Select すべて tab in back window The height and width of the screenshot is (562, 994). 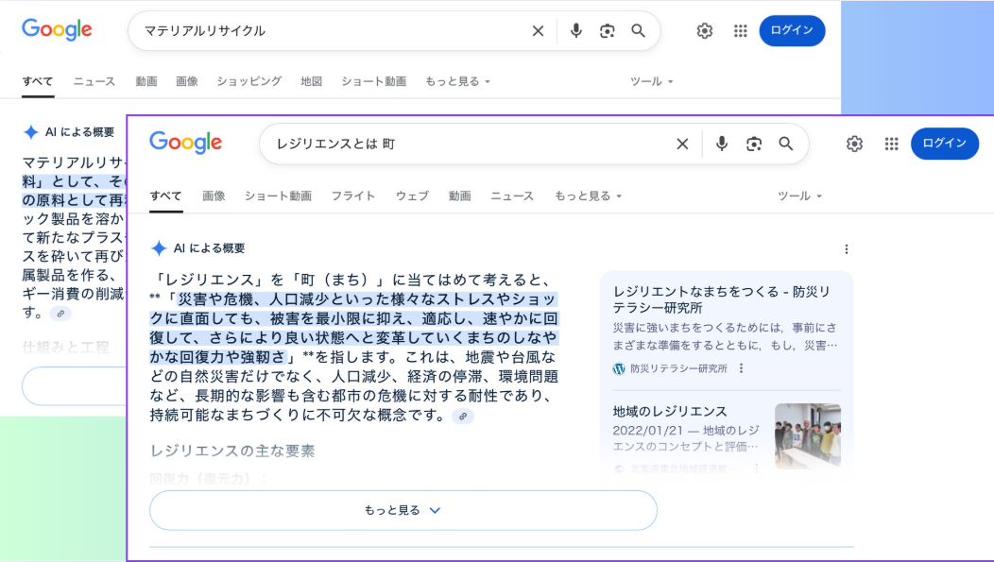point(38,81)
